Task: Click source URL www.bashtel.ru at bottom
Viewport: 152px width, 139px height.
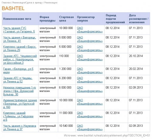Action: tap(114, 136)
